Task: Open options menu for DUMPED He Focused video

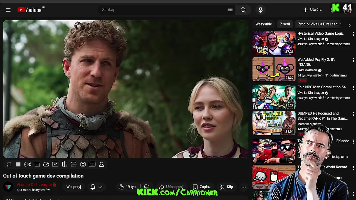Action: (x=353, y=114)
